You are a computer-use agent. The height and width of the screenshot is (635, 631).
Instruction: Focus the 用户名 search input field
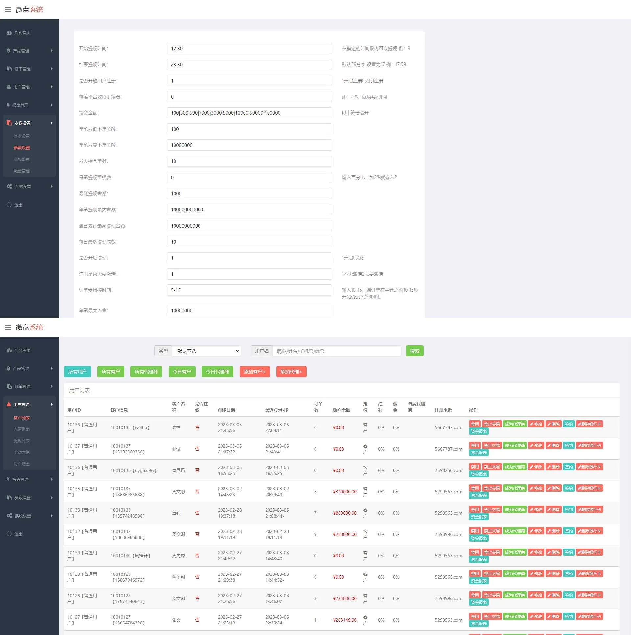337,351
